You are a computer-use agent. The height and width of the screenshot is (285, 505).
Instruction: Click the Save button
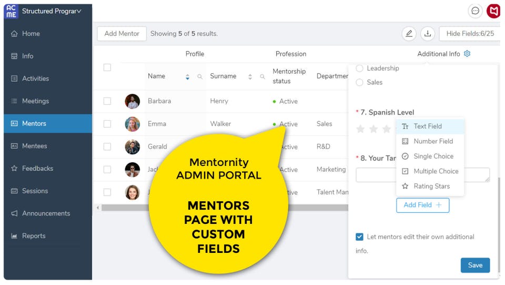pyautogui.click(x=475, y=266)
